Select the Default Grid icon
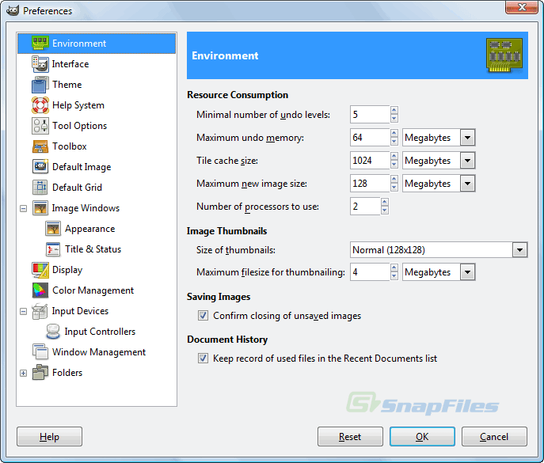 click(x=40, y=188)
